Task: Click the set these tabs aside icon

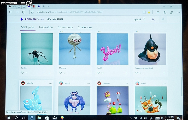Action: pyautogui.click(x=14, y=6)
